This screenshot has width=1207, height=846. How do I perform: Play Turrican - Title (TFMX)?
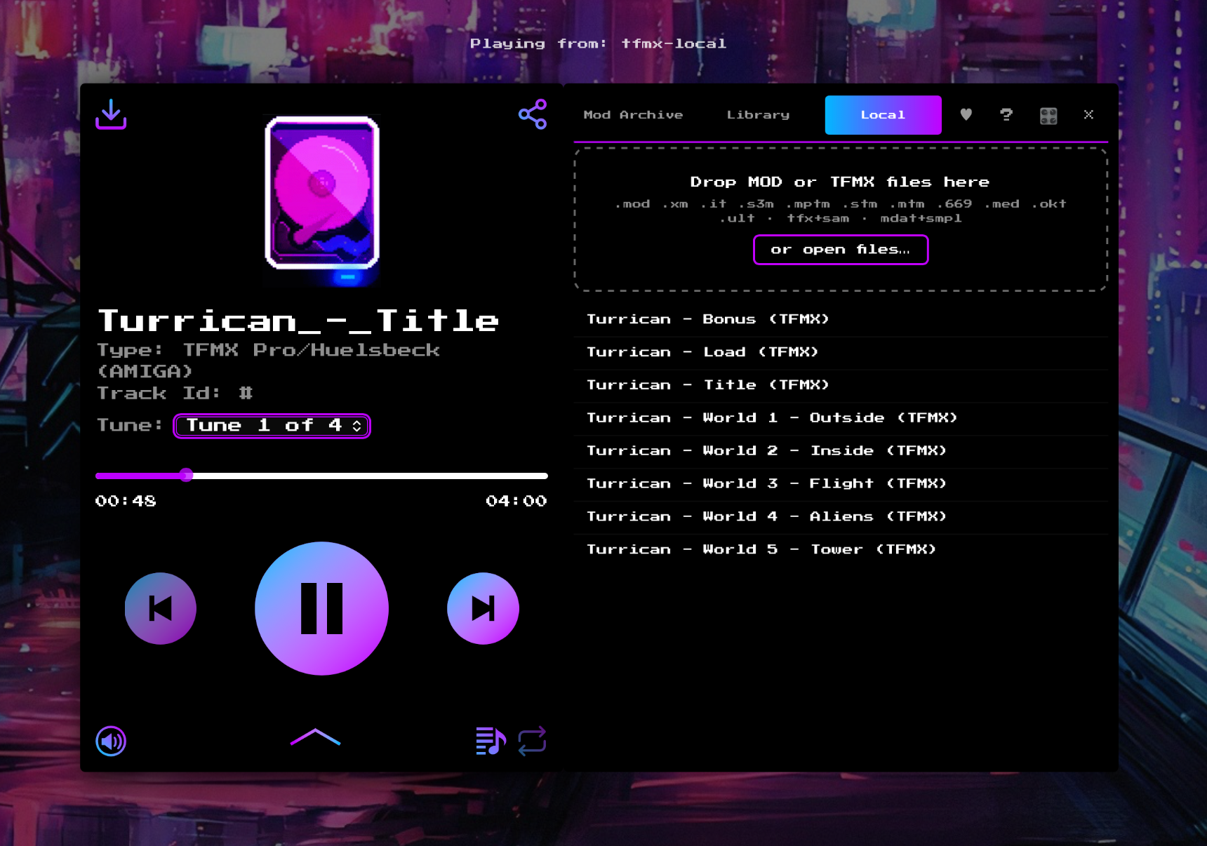[x=841, y=385]
